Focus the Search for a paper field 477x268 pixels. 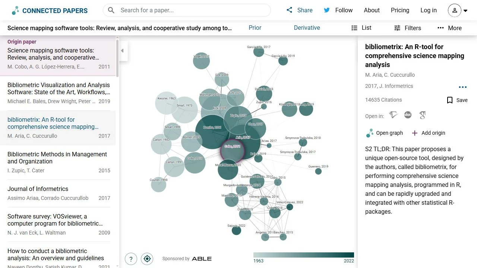[x=187, y=10]
